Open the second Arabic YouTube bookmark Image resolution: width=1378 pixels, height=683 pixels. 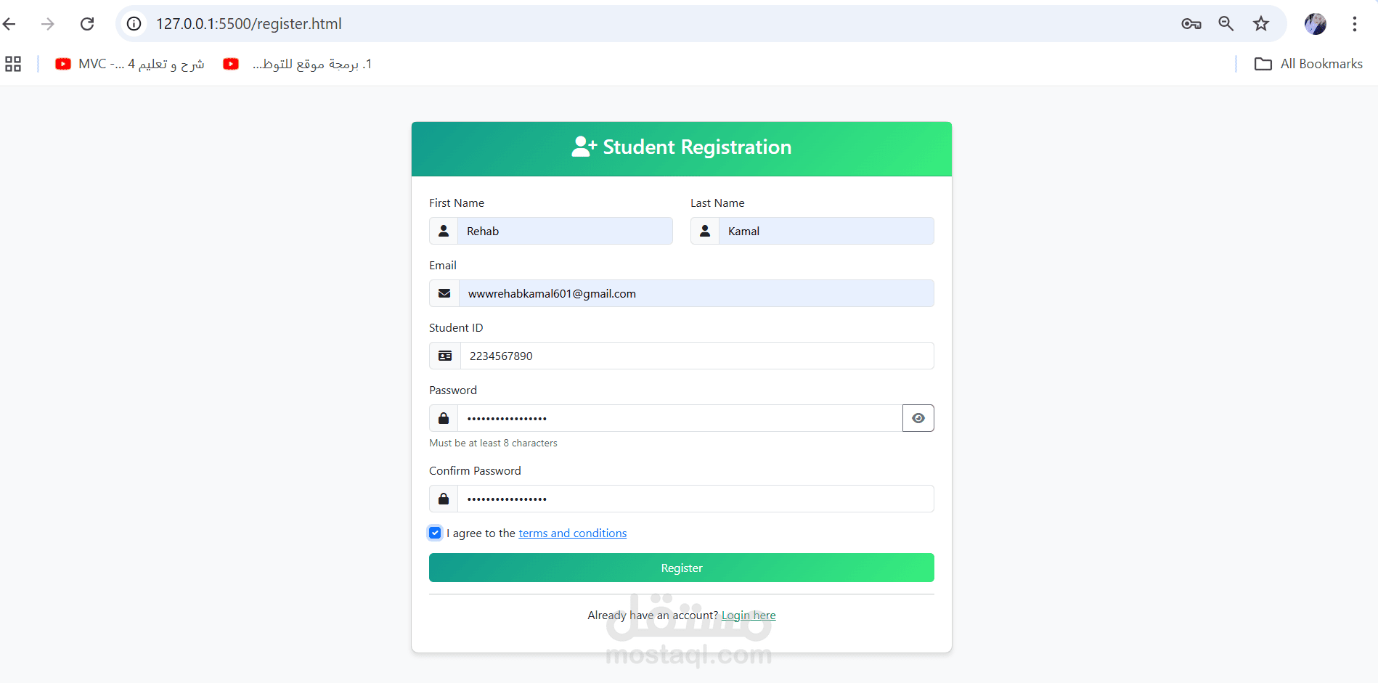point(298,64)
